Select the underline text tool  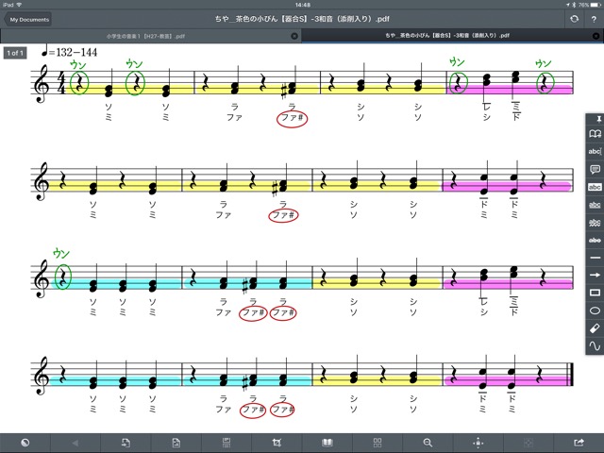tap(595, 205)
